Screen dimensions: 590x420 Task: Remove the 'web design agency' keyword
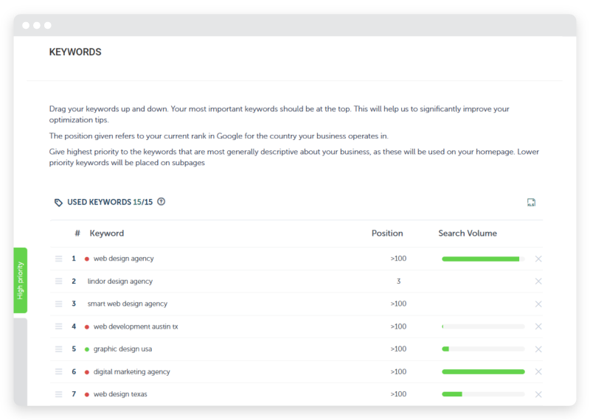(538, 259)
